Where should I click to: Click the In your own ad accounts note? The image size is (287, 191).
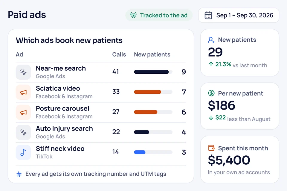click(239, 172)
